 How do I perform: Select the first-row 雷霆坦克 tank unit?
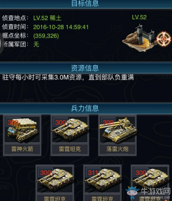pyautogui.click(x=70, y=135)
